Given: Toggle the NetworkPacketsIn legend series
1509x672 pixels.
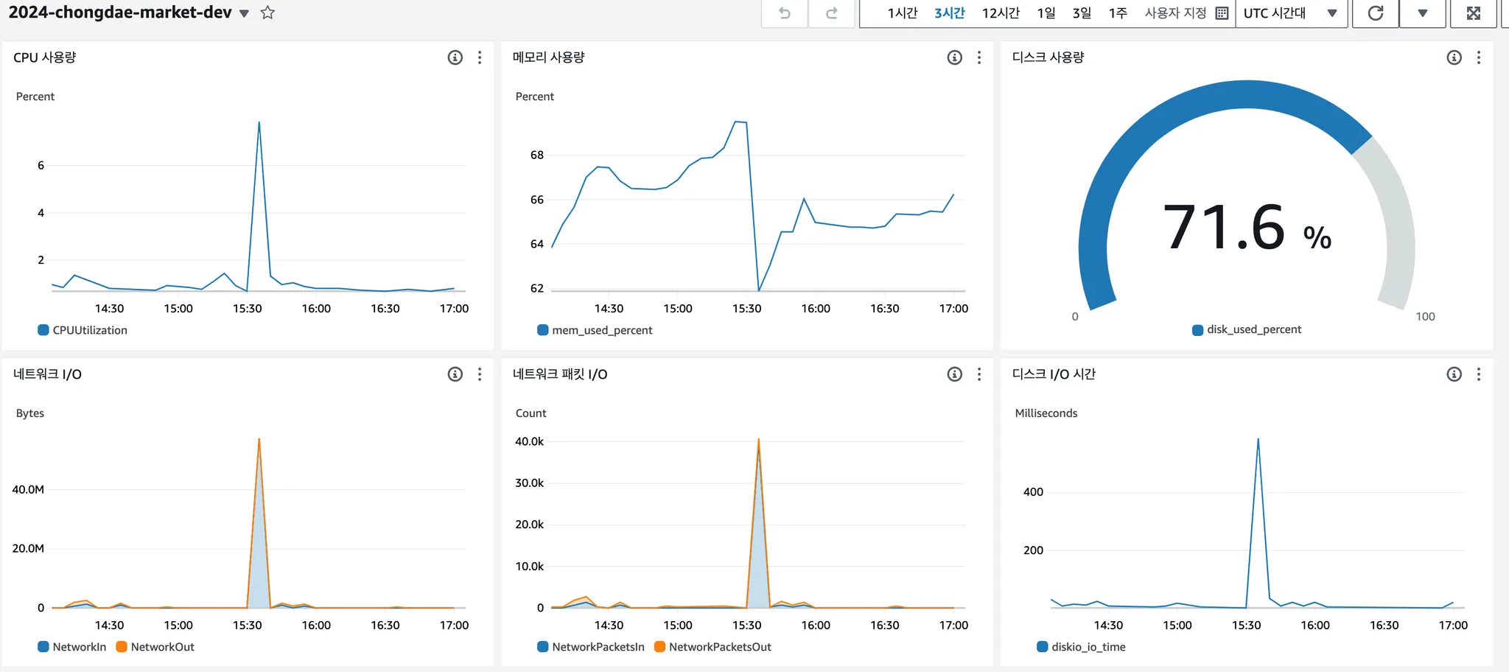Looking at the screenshot, I should pos(591,647).
